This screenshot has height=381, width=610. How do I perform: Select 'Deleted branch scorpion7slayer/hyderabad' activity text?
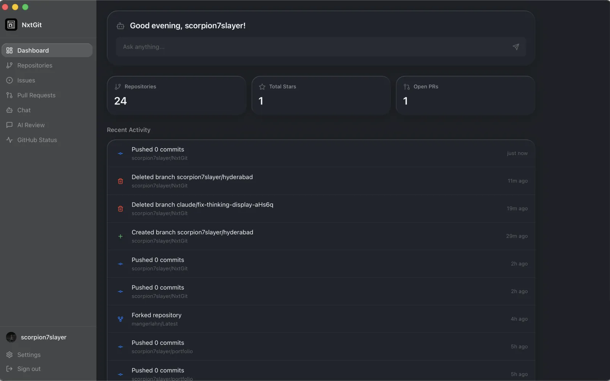[192, 177]
